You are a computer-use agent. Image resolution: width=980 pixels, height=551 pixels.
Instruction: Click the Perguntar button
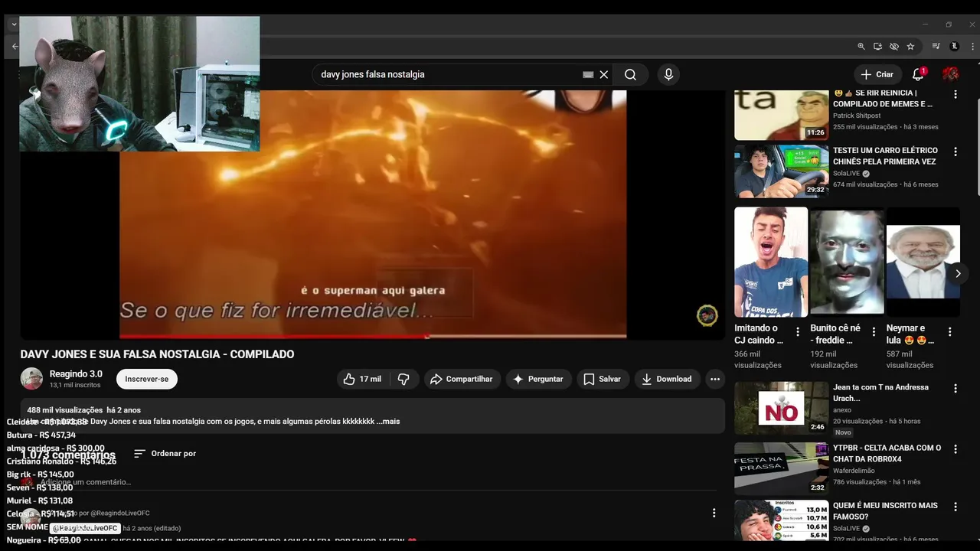538,379
